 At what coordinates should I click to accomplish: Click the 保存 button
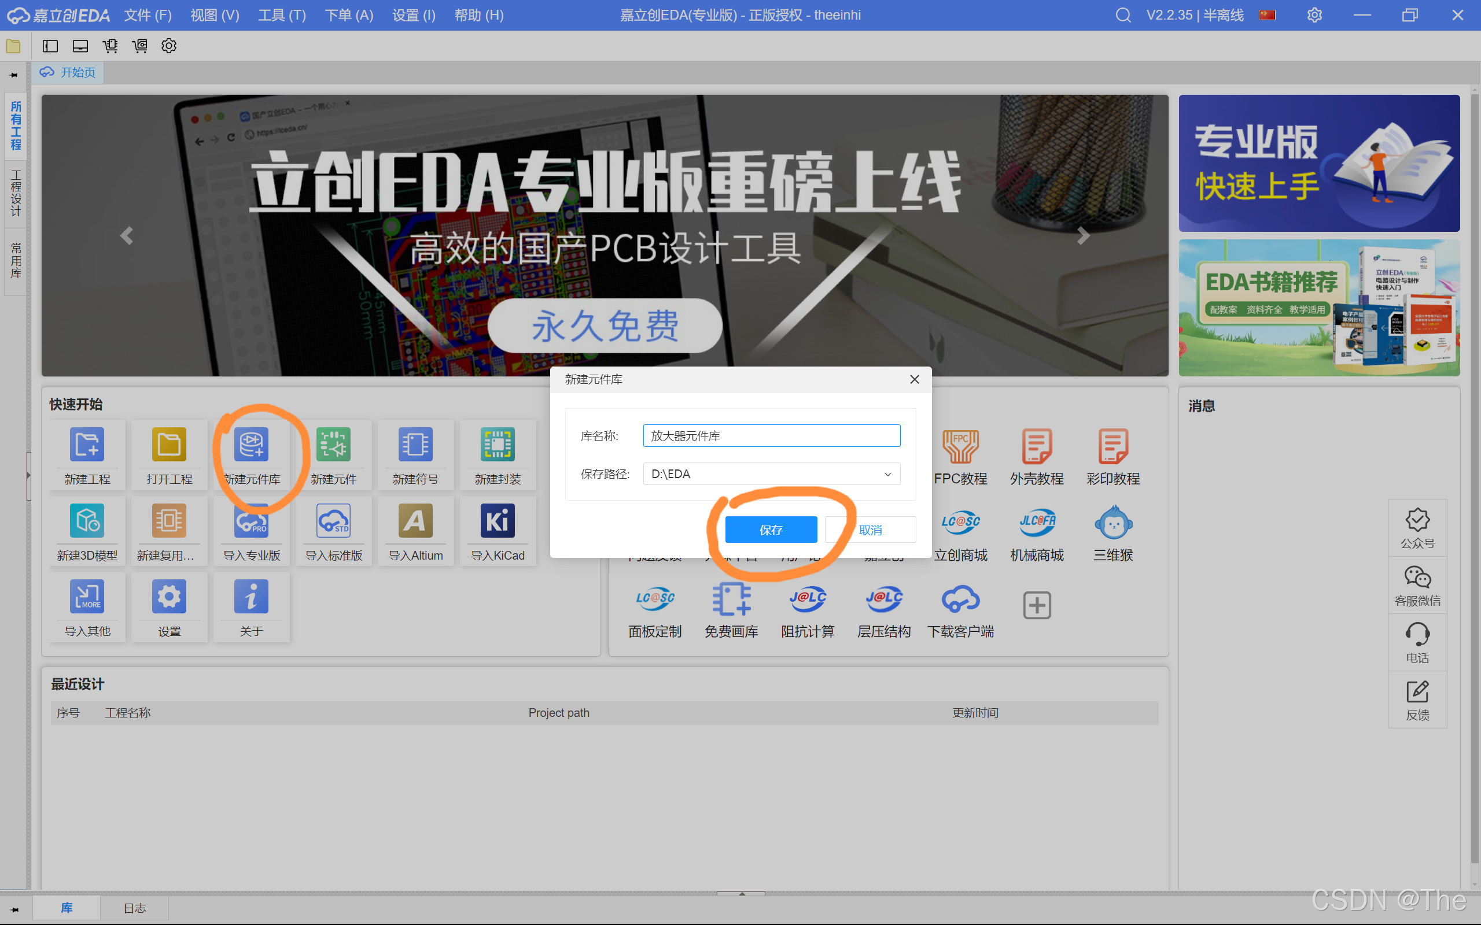coord(771,530)
